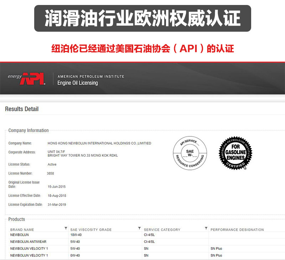The height and width of the screenshot is (260, 285).
Task: Click the Products section label
Action: coord(16,219)
